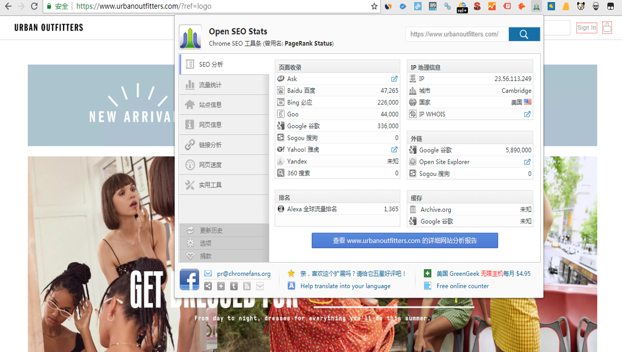
Task: Reload the page with refresh icon
Action: tap(34, 6)
